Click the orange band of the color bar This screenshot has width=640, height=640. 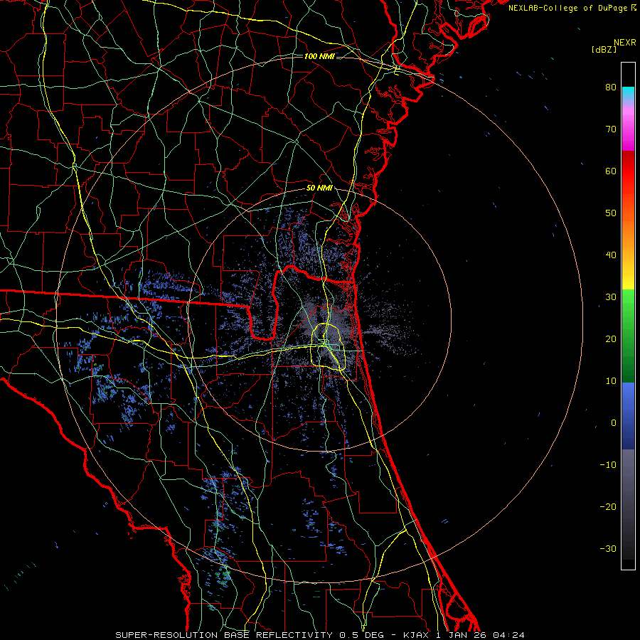point(628,233)
